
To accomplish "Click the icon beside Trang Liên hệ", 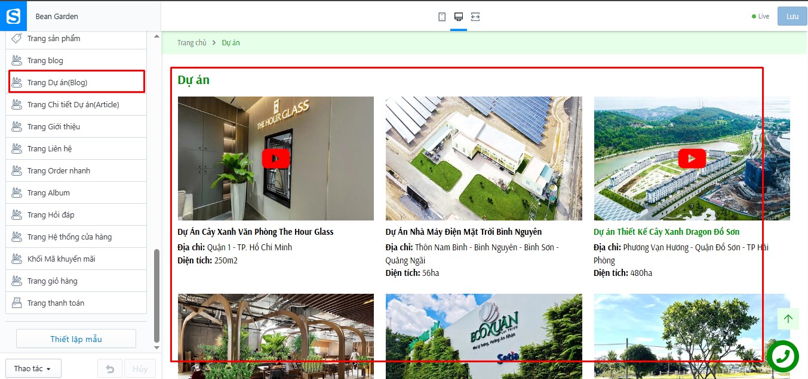I will (x=17, y=148).
